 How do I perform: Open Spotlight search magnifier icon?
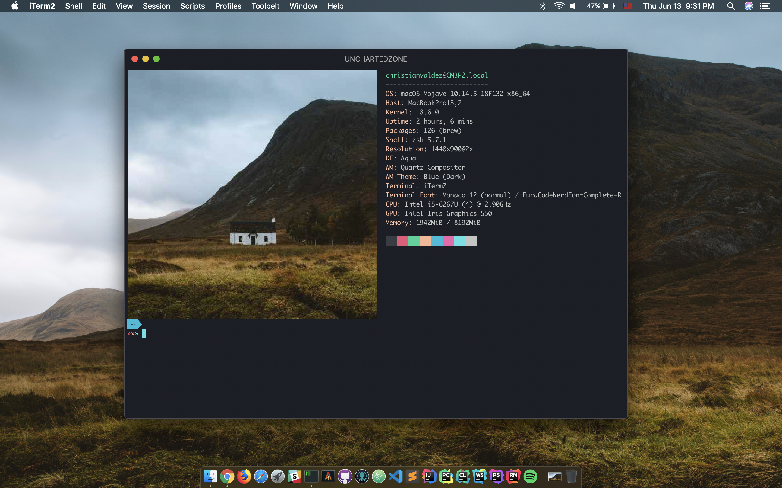click(731, 6)
